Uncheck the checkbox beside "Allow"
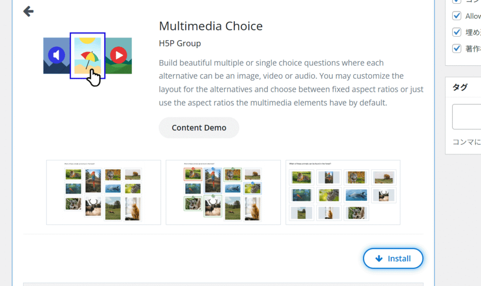Image resolution: width=481 pixels, height=286 pixels. click(x=457, y=16)
